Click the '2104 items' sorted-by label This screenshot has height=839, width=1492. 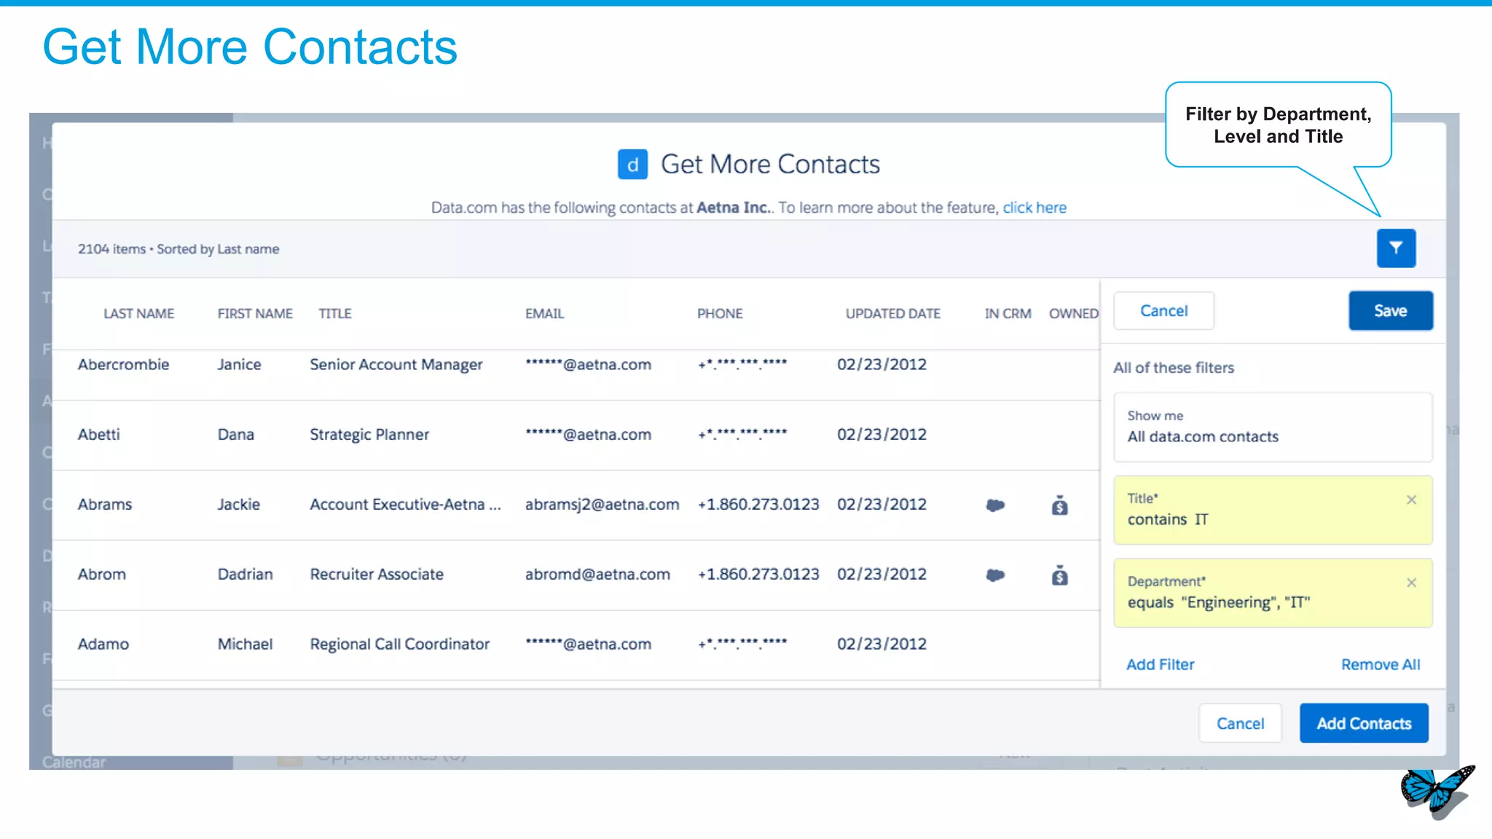(178, 249)
